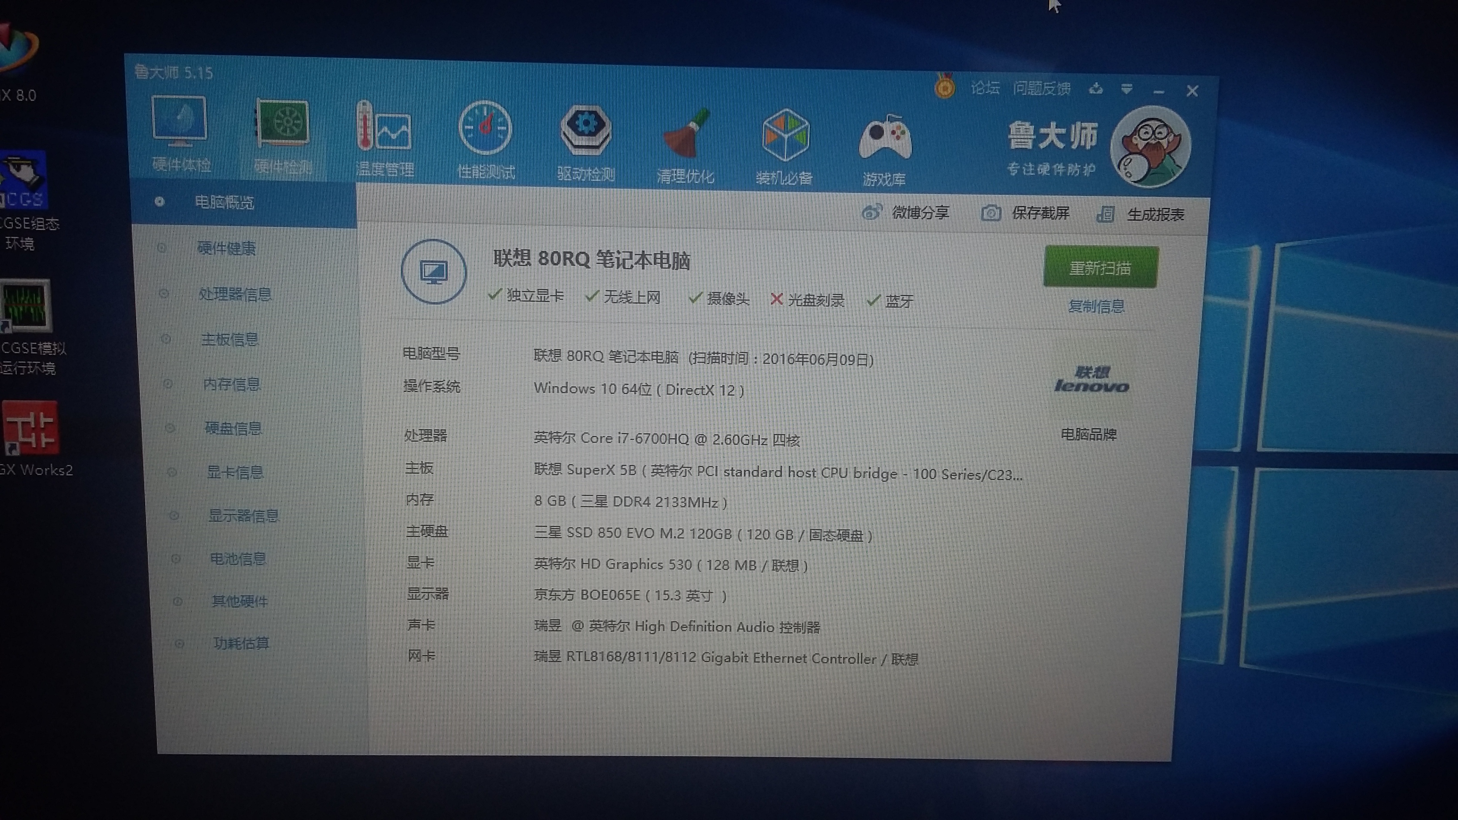The width and height of the screenshot is (1458, 820).
Task: Click the High Definition Audio sound card value
Action: tap(677, 627)
